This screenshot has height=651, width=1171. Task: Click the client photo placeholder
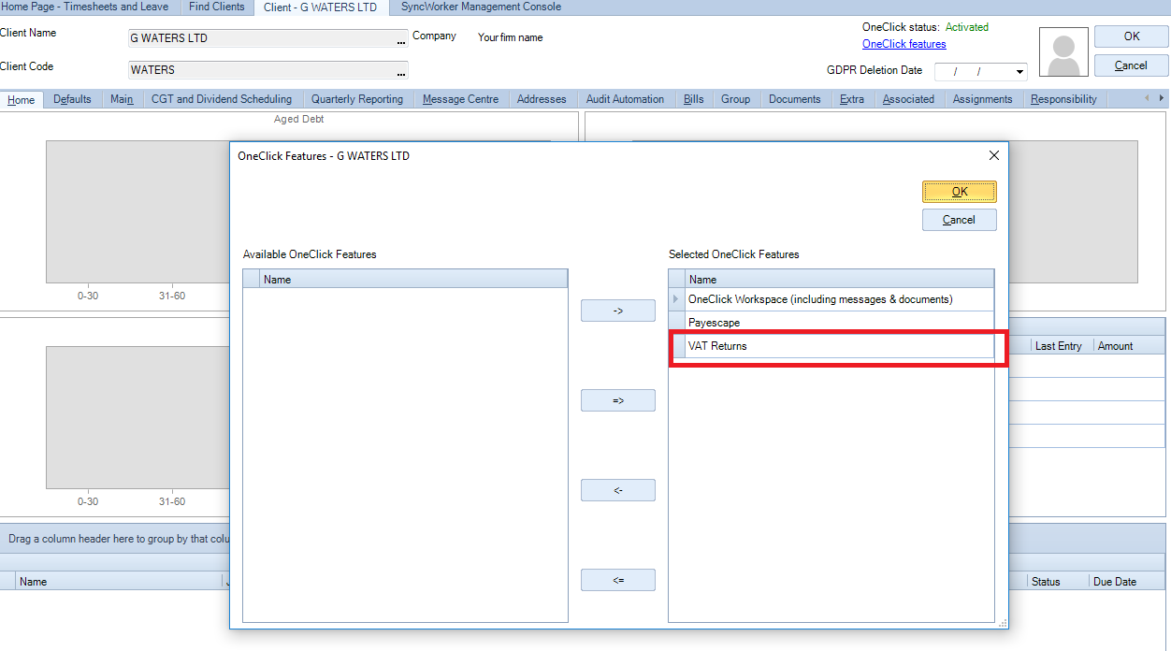1063,51
